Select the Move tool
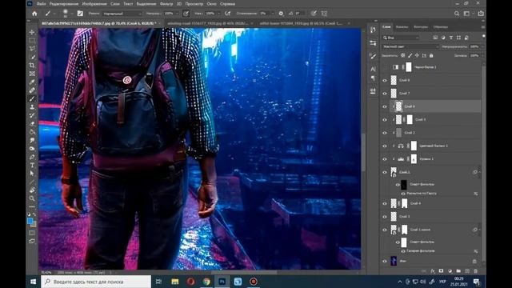The image size is (512, 288). [x=32, y=32]
